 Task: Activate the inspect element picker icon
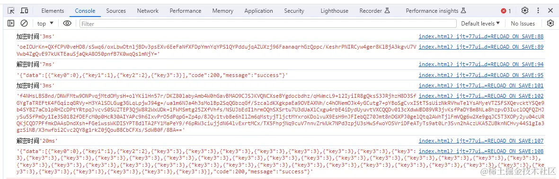pyautogui.click(x=11, y=11)
